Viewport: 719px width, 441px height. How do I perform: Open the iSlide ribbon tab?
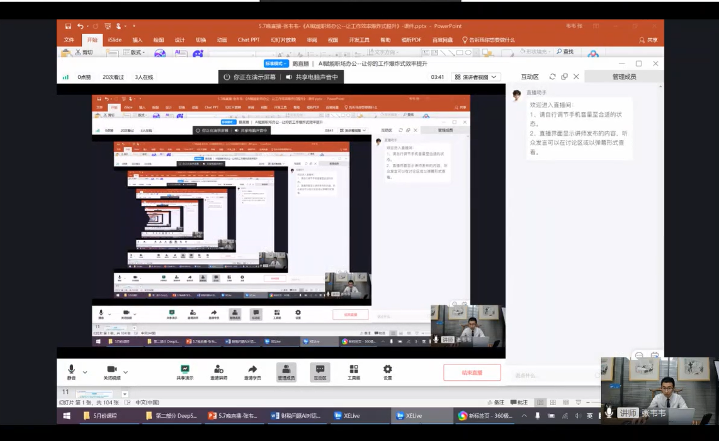pos(115,40)
